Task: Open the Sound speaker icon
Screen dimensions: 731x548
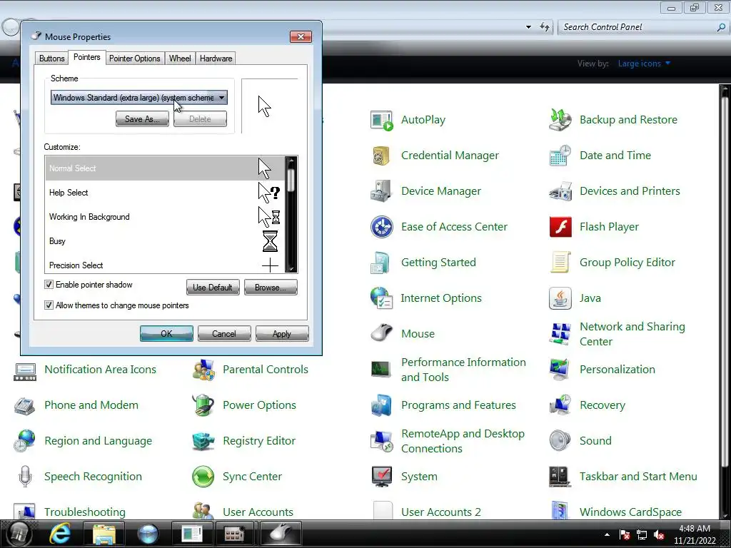Action: tap(560, 441)
